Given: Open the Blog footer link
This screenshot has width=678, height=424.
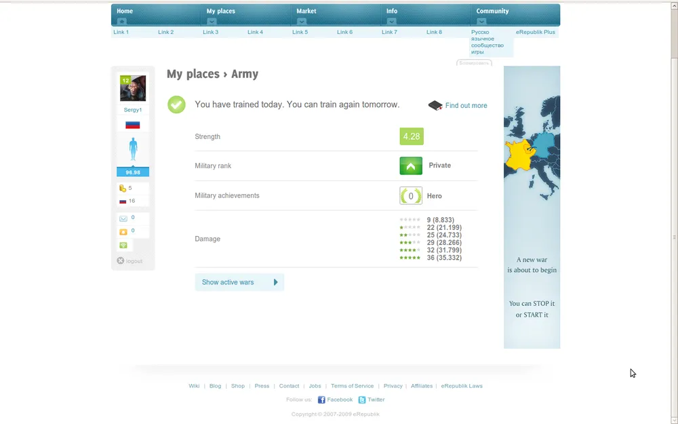Looking at the screenshot, I should 216,386.
